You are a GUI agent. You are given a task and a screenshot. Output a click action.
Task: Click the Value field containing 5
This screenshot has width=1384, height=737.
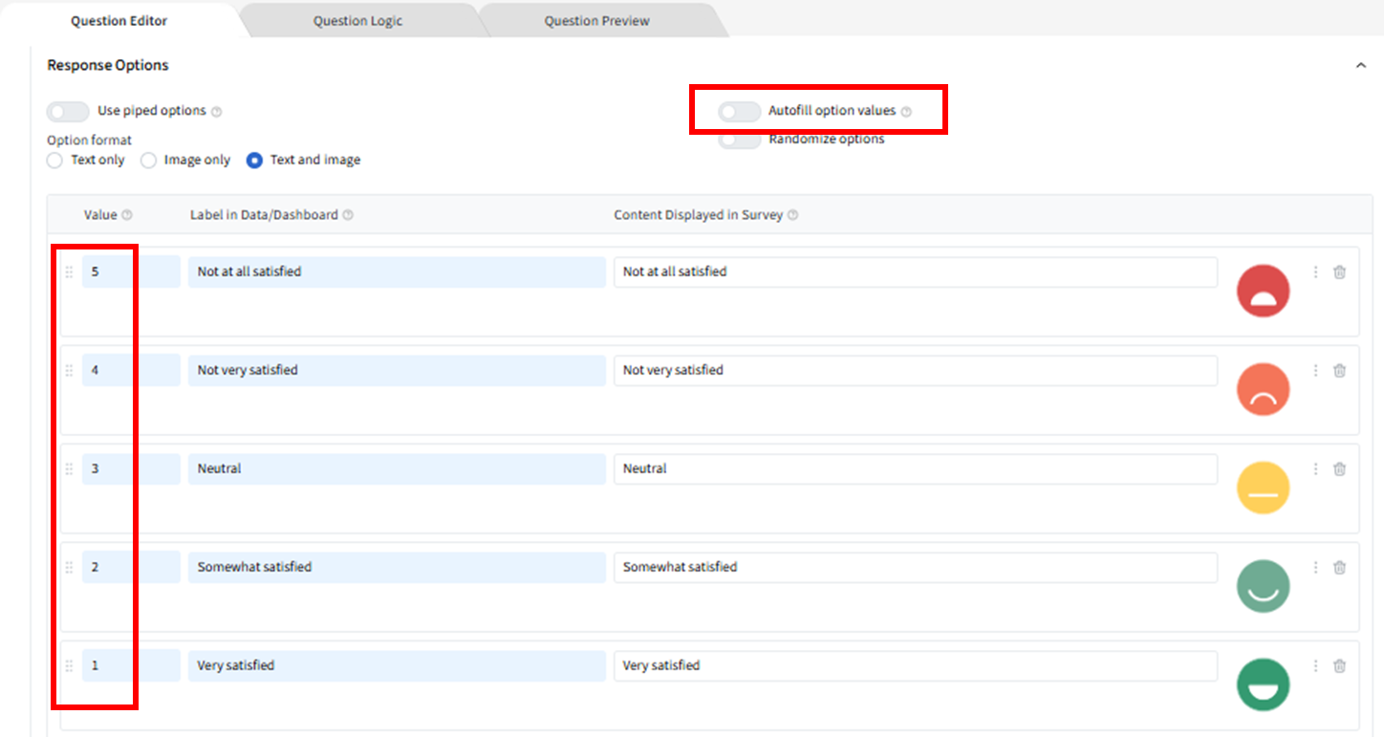(x=130, y=272)
